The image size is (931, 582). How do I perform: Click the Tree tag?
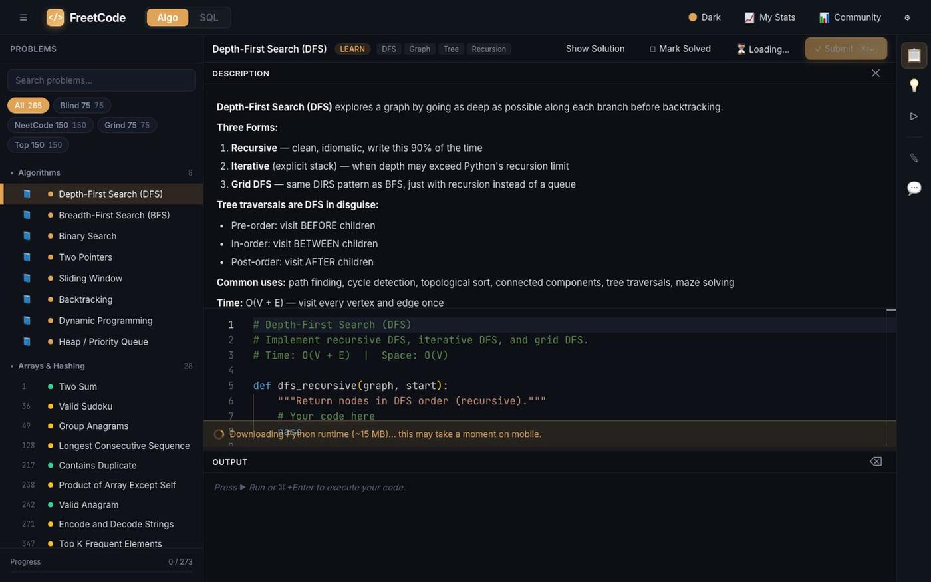(x=451, y=49)
